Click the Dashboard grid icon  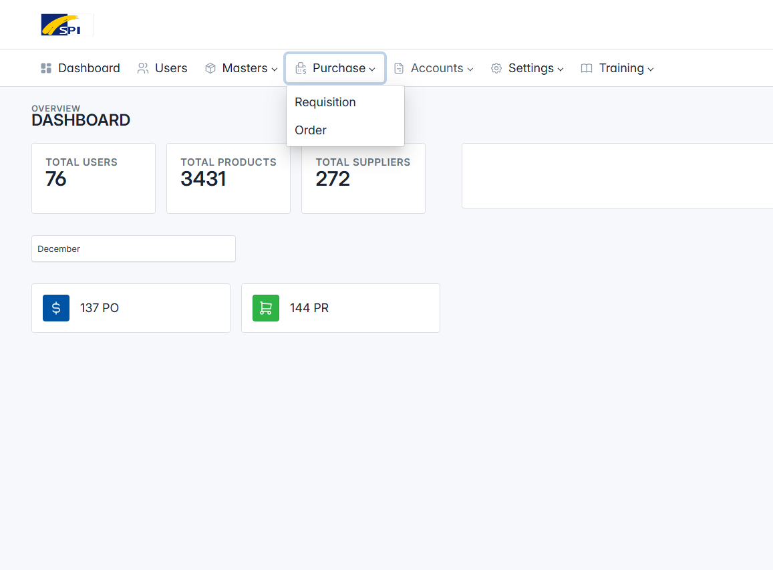tap(46, 68)
